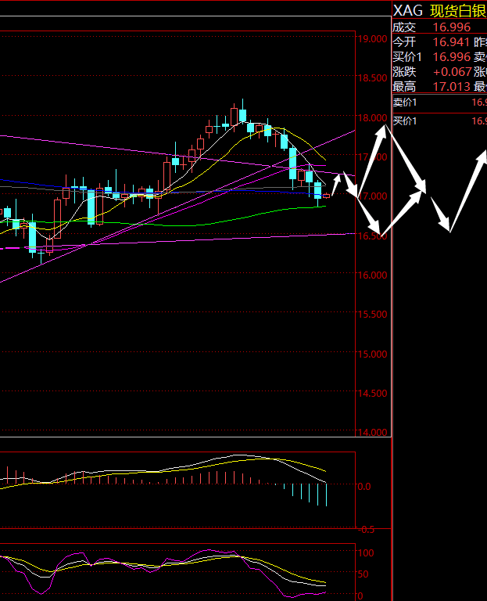The image size is (487, 601).
Task: Select the 买价1 row below 卖价1
Action: pos(439,121)
